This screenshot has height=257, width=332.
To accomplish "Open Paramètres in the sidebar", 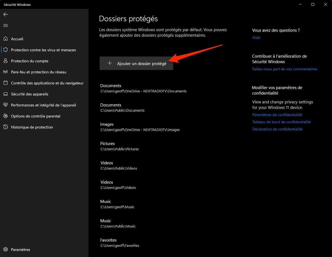I will (x=44, y=250).
